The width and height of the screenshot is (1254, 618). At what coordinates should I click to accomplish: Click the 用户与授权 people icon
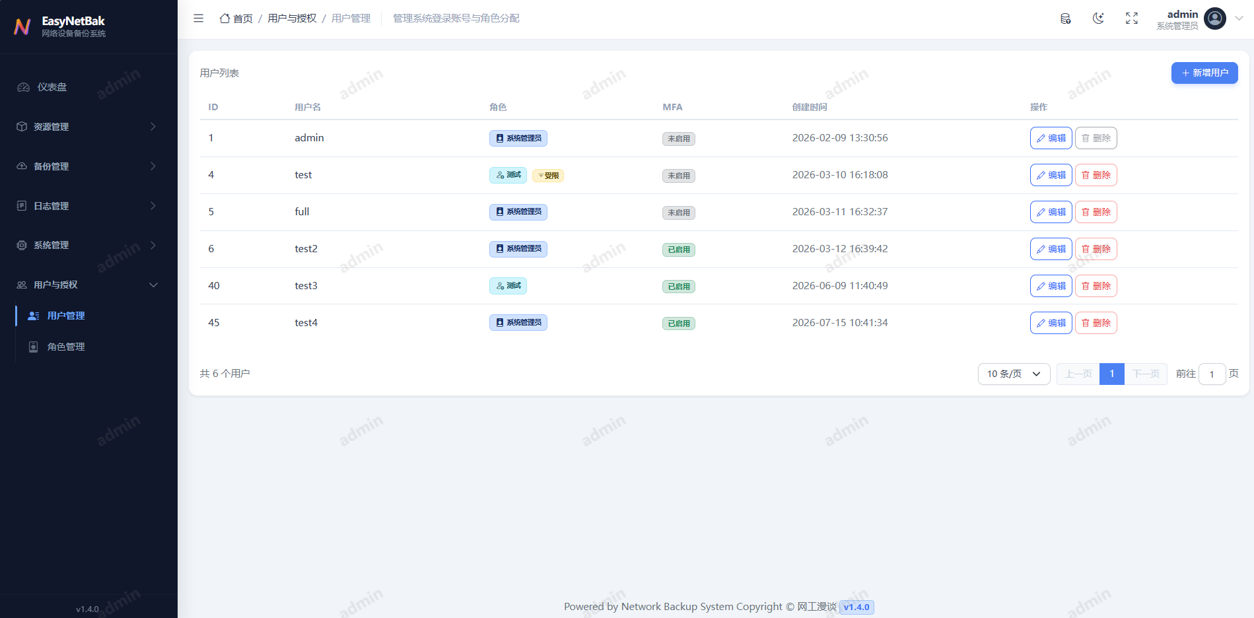tap(22, 285)
